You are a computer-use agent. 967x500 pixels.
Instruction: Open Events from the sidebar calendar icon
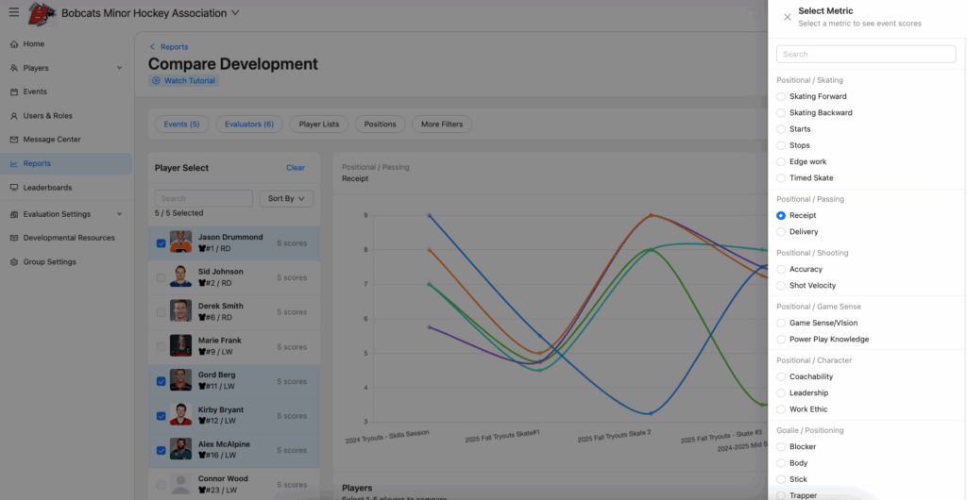[x=14, y=92]
